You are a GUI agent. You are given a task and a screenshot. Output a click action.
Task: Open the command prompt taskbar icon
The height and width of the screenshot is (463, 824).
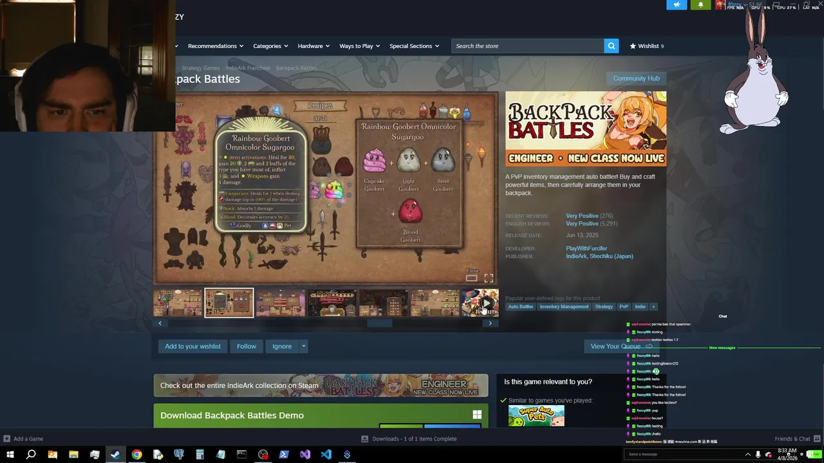coord(241,455)
